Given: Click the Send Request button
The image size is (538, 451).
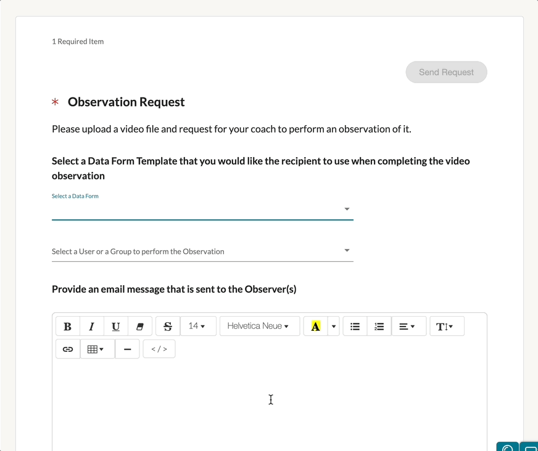Looking at the screenshot, I should click(446, 72).
